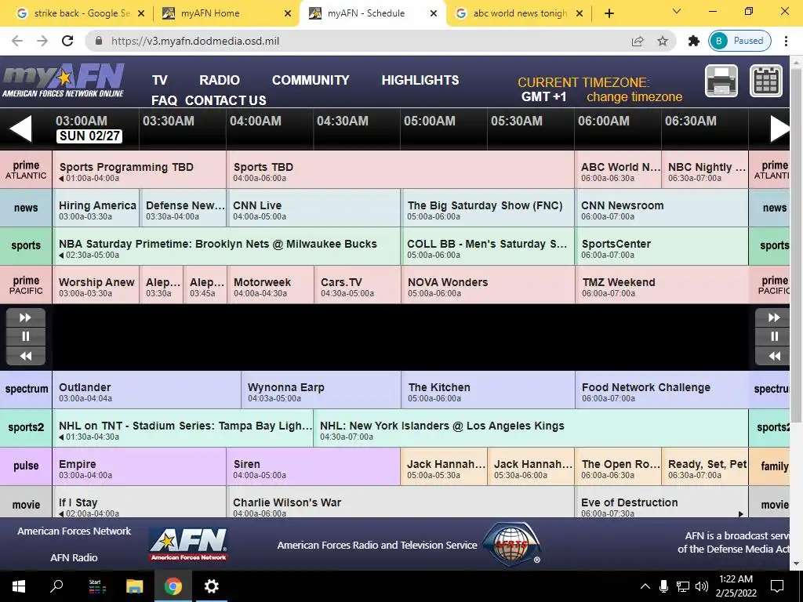Click right rewind playback button
The height and width of the screenshot is (602, 803).
pos(774,356)
